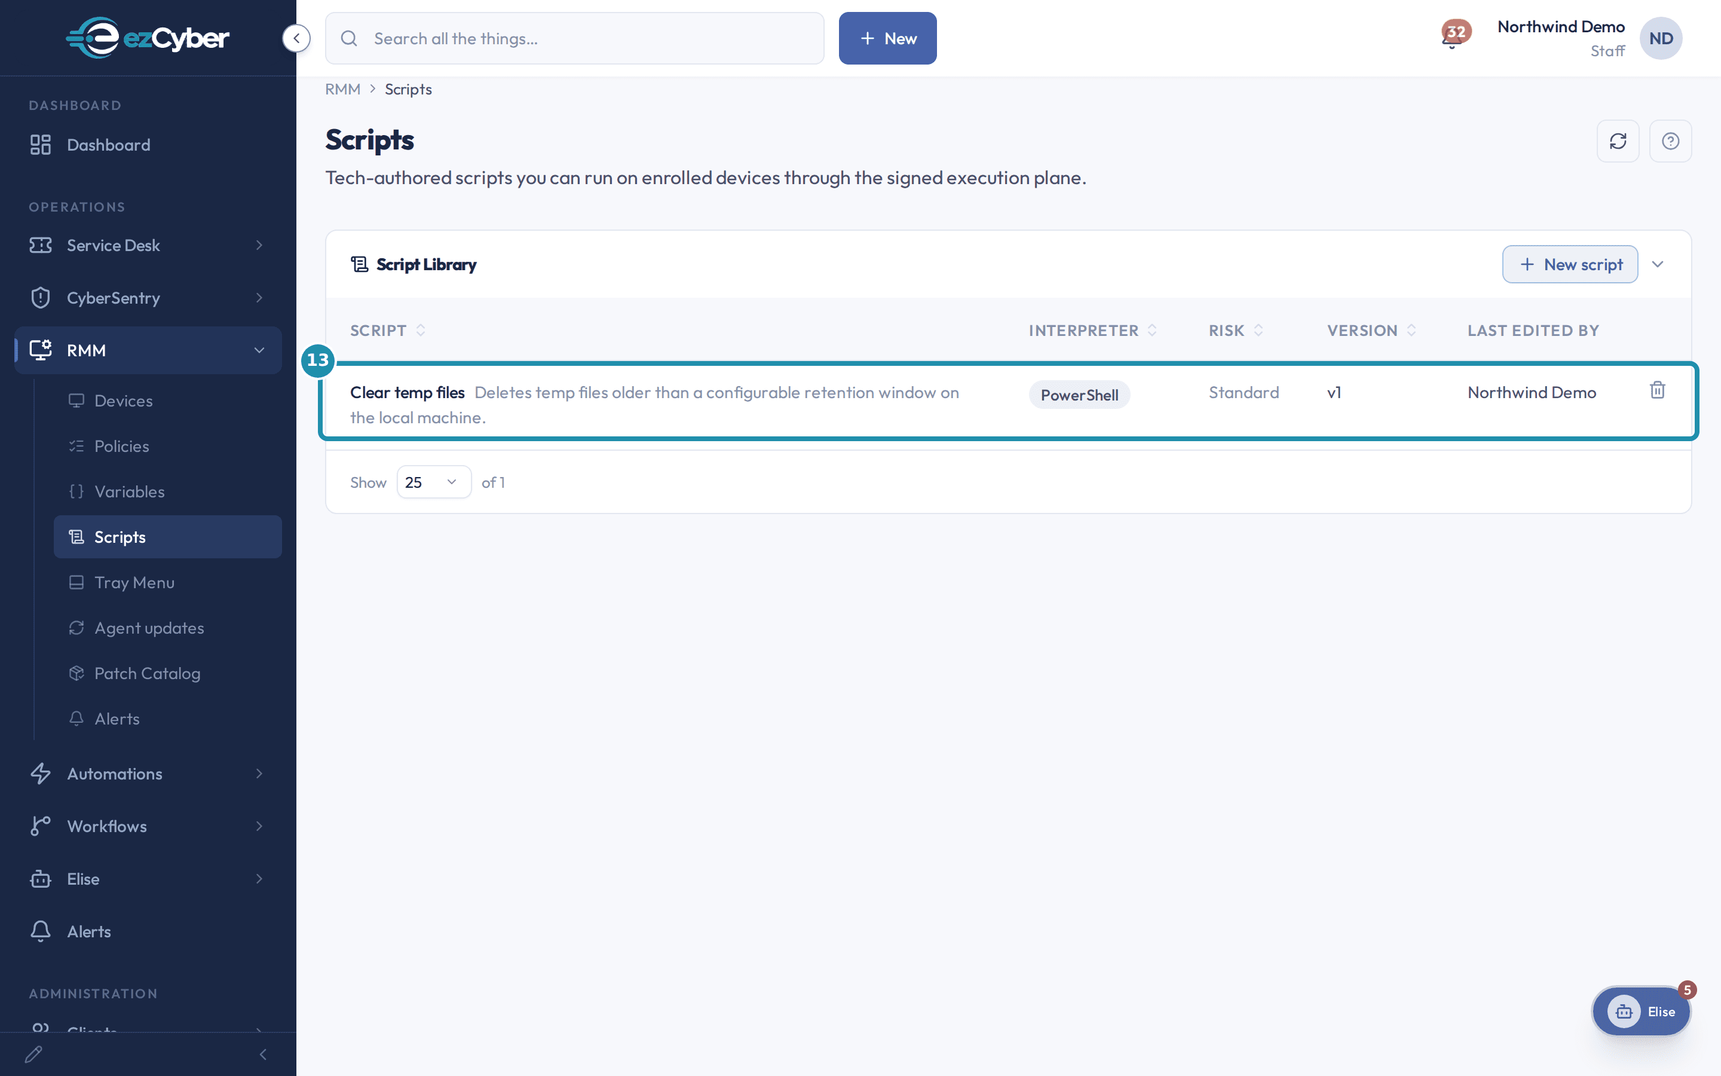This screenshot has height=1076, width=1721.
Task: Sort table by Risk column
Action: click(x=1235, y=330)
